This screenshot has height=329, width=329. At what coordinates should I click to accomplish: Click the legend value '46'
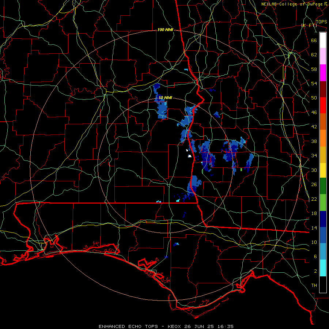coord(314,113)
